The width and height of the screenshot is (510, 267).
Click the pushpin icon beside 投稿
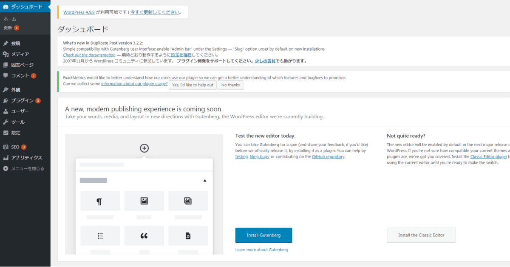pos(6,43)
